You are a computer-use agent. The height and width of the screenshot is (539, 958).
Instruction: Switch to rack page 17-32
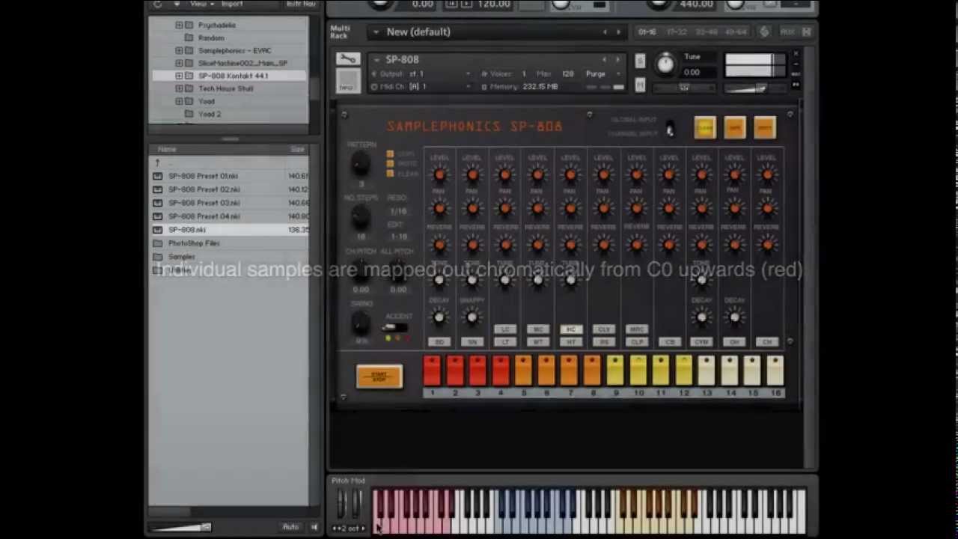click(x=677, y=32)
